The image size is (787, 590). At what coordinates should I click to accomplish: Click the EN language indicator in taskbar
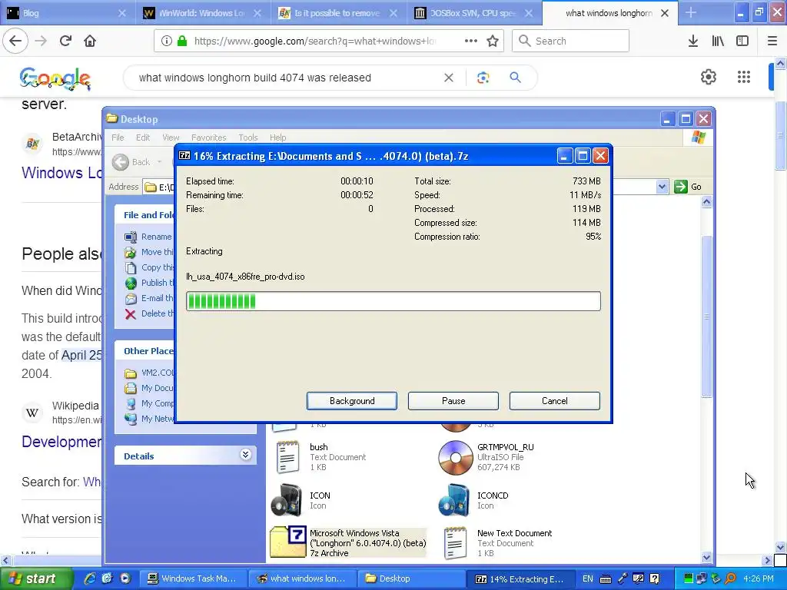588,578
